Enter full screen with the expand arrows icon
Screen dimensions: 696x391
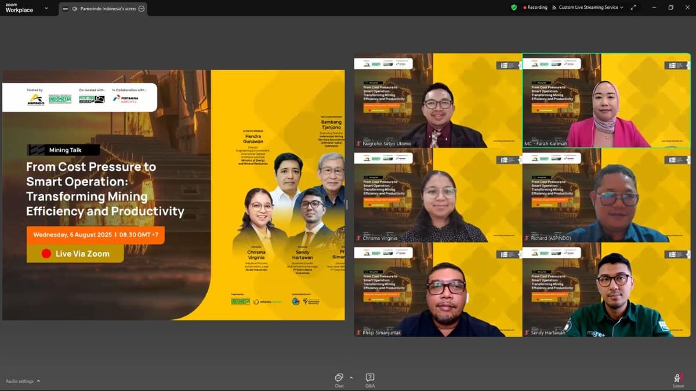tap(633, 8)
